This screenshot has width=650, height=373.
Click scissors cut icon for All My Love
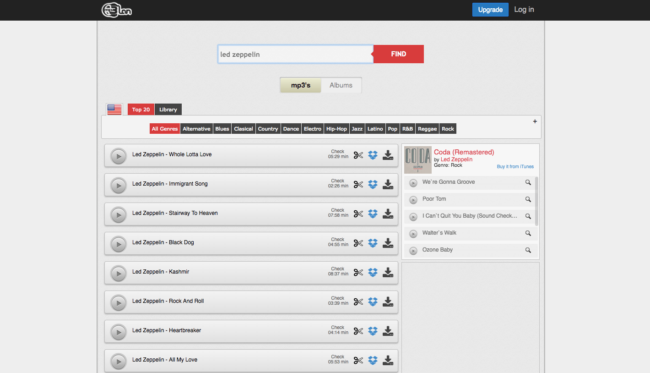358,361
